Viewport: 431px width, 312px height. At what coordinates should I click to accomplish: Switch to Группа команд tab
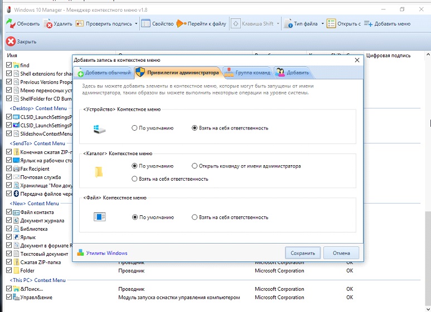coord(248,73)
